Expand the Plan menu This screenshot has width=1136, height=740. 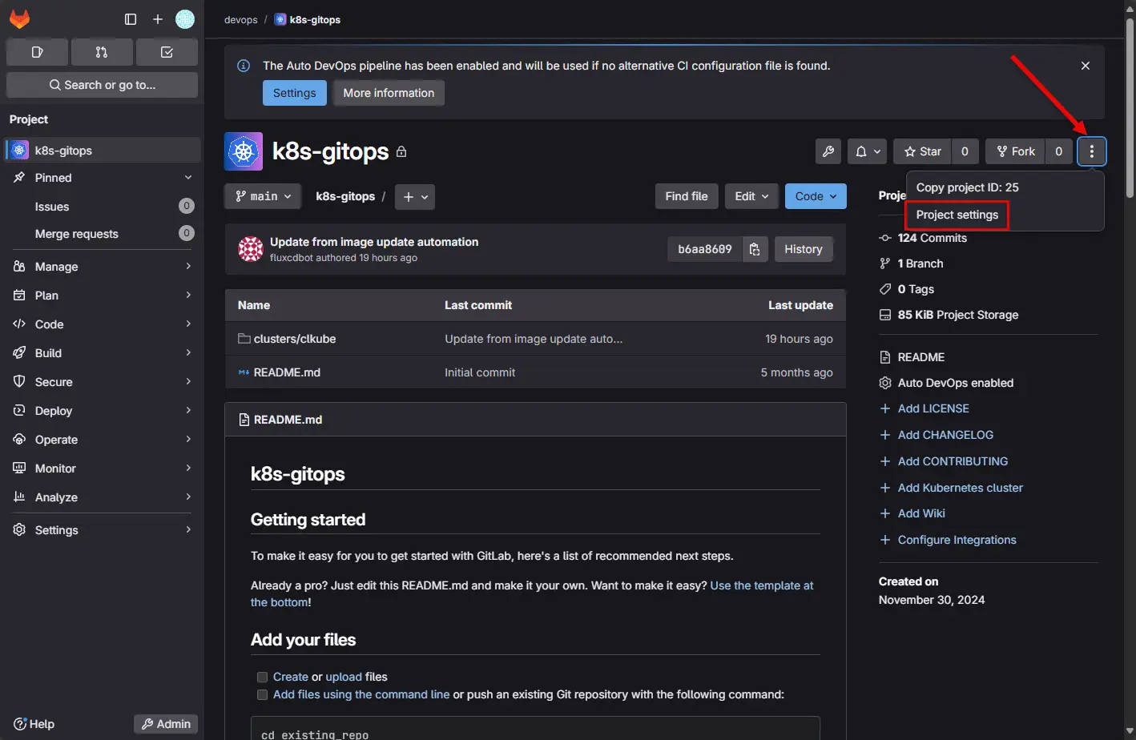click(102, 296)
